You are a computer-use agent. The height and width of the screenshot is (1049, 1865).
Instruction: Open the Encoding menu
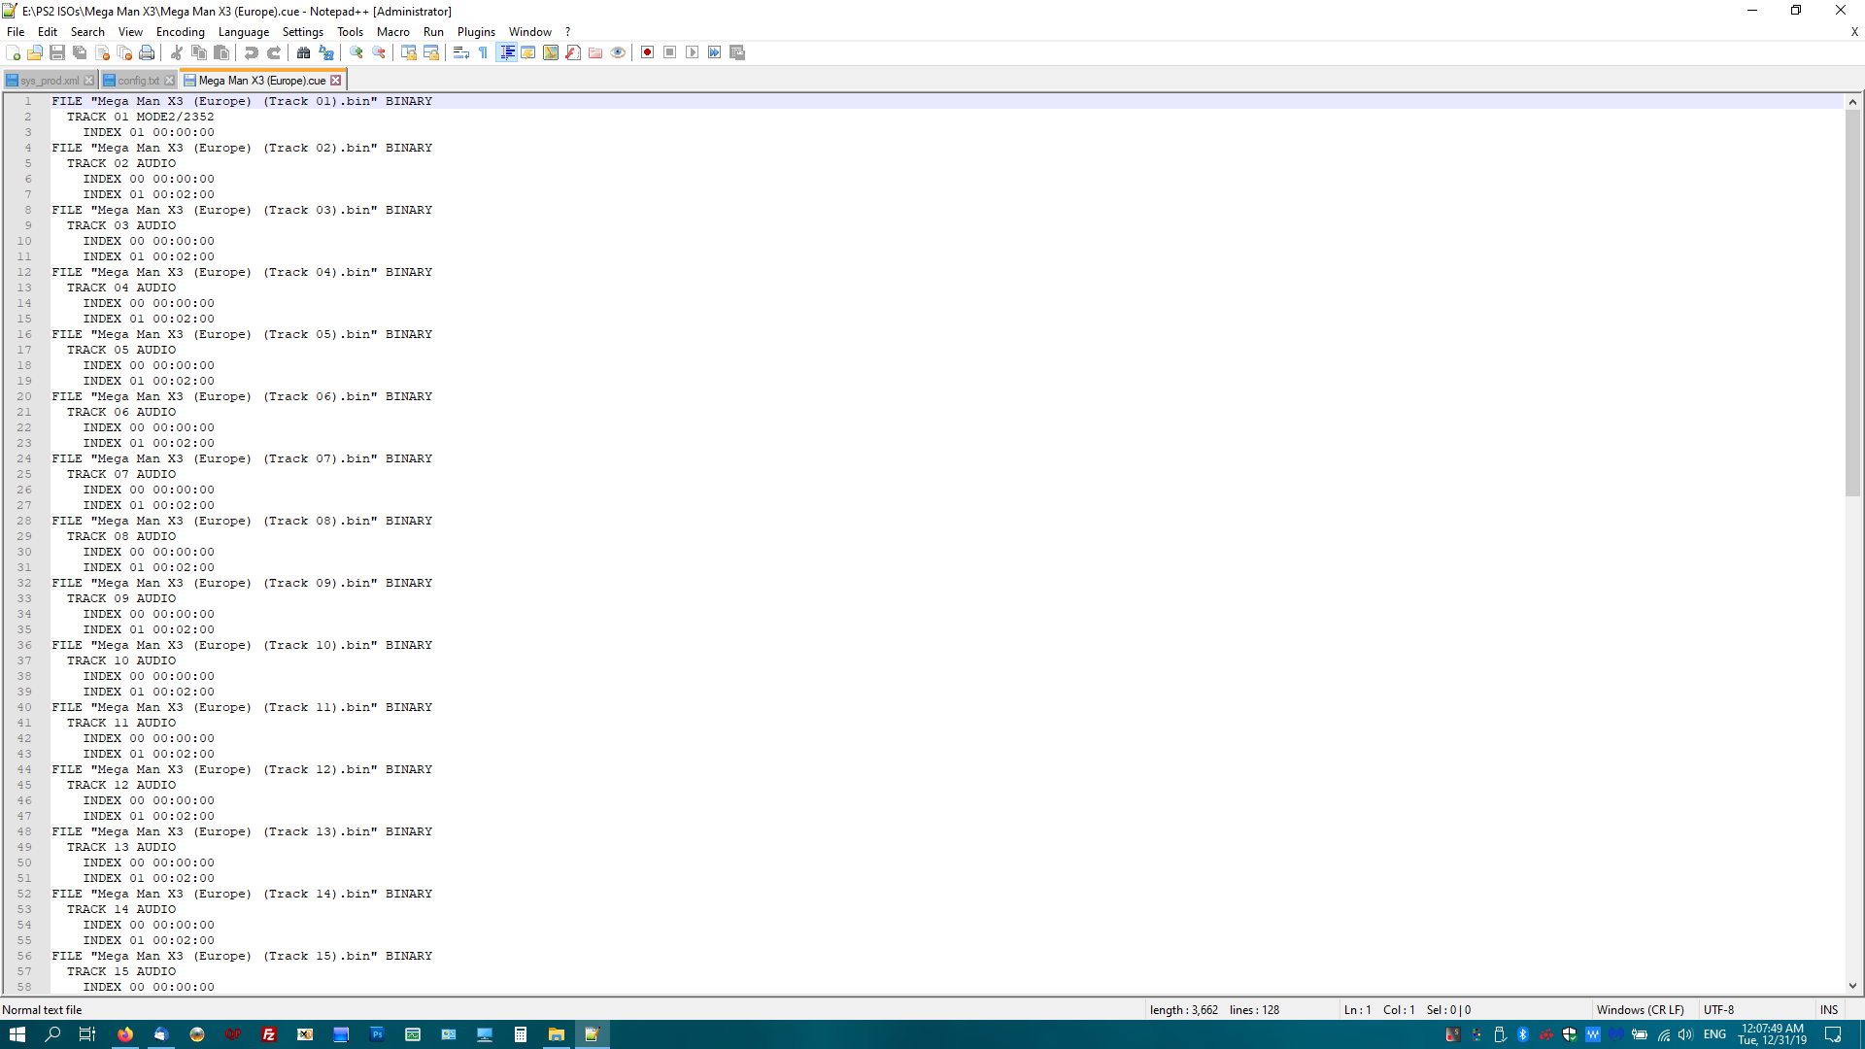tap(181, 32)
